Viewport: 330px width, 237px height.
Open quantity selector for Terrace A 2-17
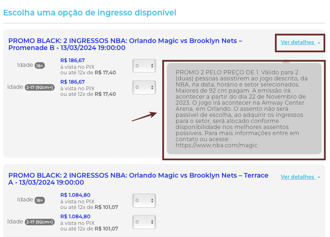point(144,222)
